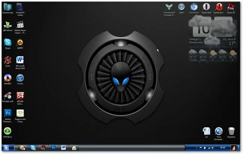Image resolution: width=243 pixels, height=154 pixels.
Task: Launch the Радиоточка Плюс icon
Action: pyautogui.click(x=20, y=116)
